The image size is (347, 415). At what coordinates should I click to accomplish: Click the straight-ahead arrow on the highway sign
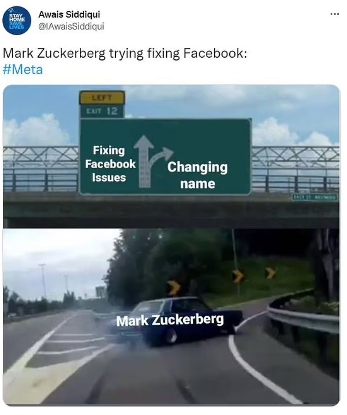point(144,161)
